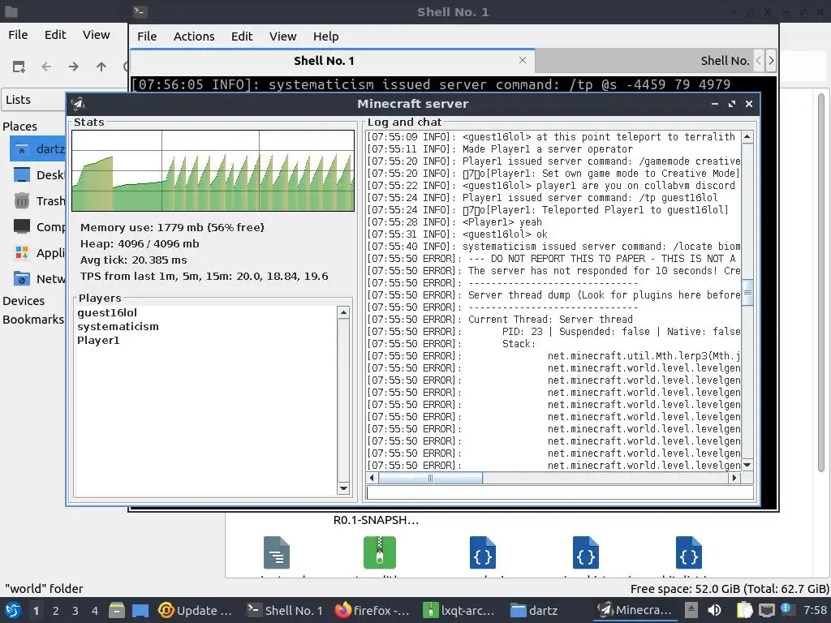
Task: Show hidden tray icons arrow
Action: pyautogui.click(x=691, y=610)
